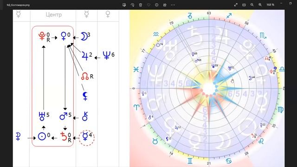The width and height of the screenshot is (297, 167).
Task: Click the Mars symbol labeled 5 in the diagram
Action: point(63,116)
